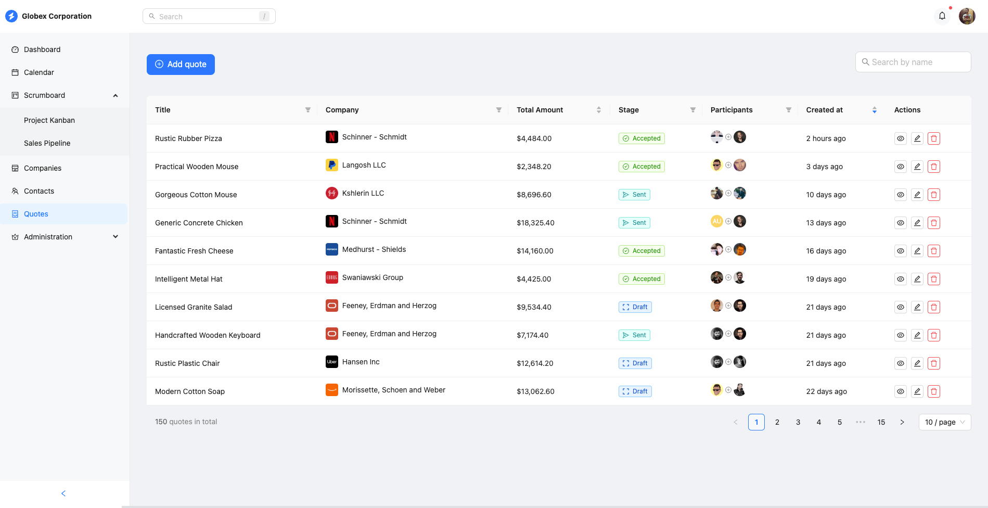The height and width of the screenshot is (508, 988).
Task: View the Intelligent Metal Hat quote
Action: coord(901,279)
